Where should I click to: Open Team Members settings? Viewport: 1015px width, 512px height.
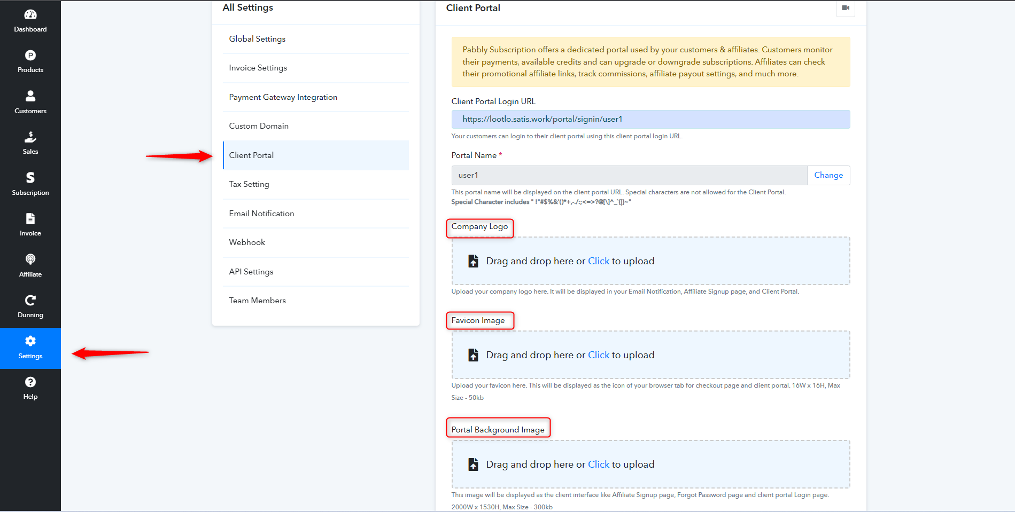[316, 301]
